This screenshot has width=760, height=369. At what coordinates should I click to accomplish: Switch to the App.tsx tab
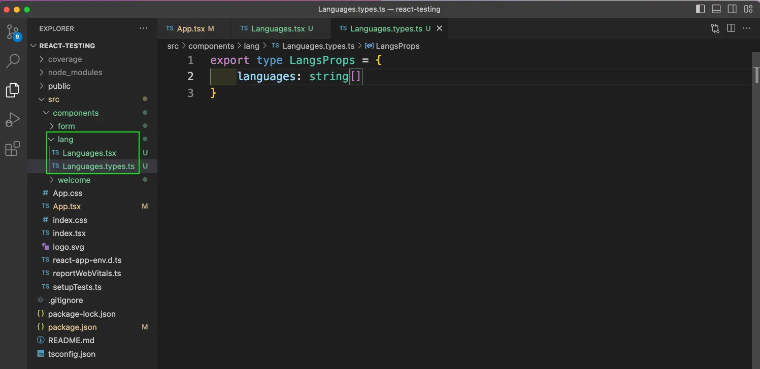click(x=195, y=28)
